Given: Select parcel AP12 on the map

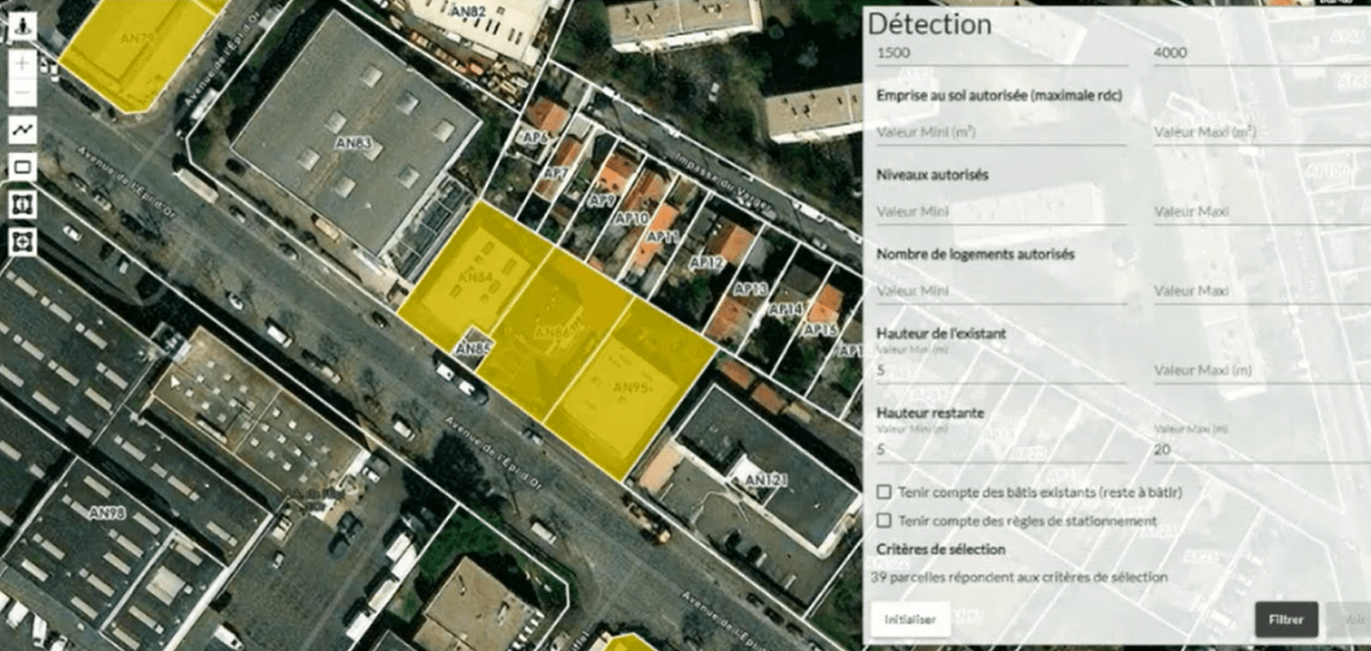Looking at the screenshot, I should click(x=707, y=262).
